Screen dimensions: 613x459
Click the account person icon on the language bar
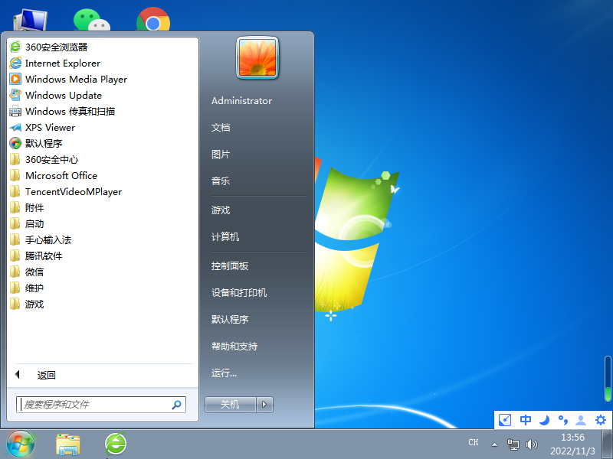tap(581, 420)
